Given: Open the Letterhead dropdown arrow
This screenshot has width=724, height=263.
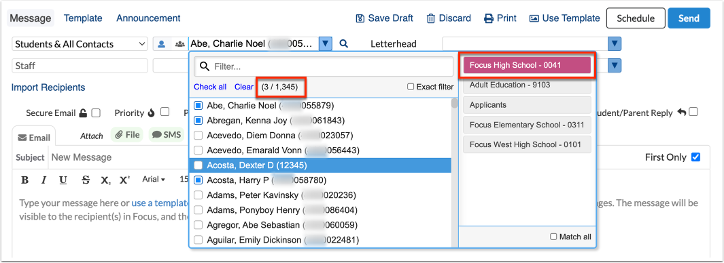Looking at the screenshot, I should tap(615, 44).
